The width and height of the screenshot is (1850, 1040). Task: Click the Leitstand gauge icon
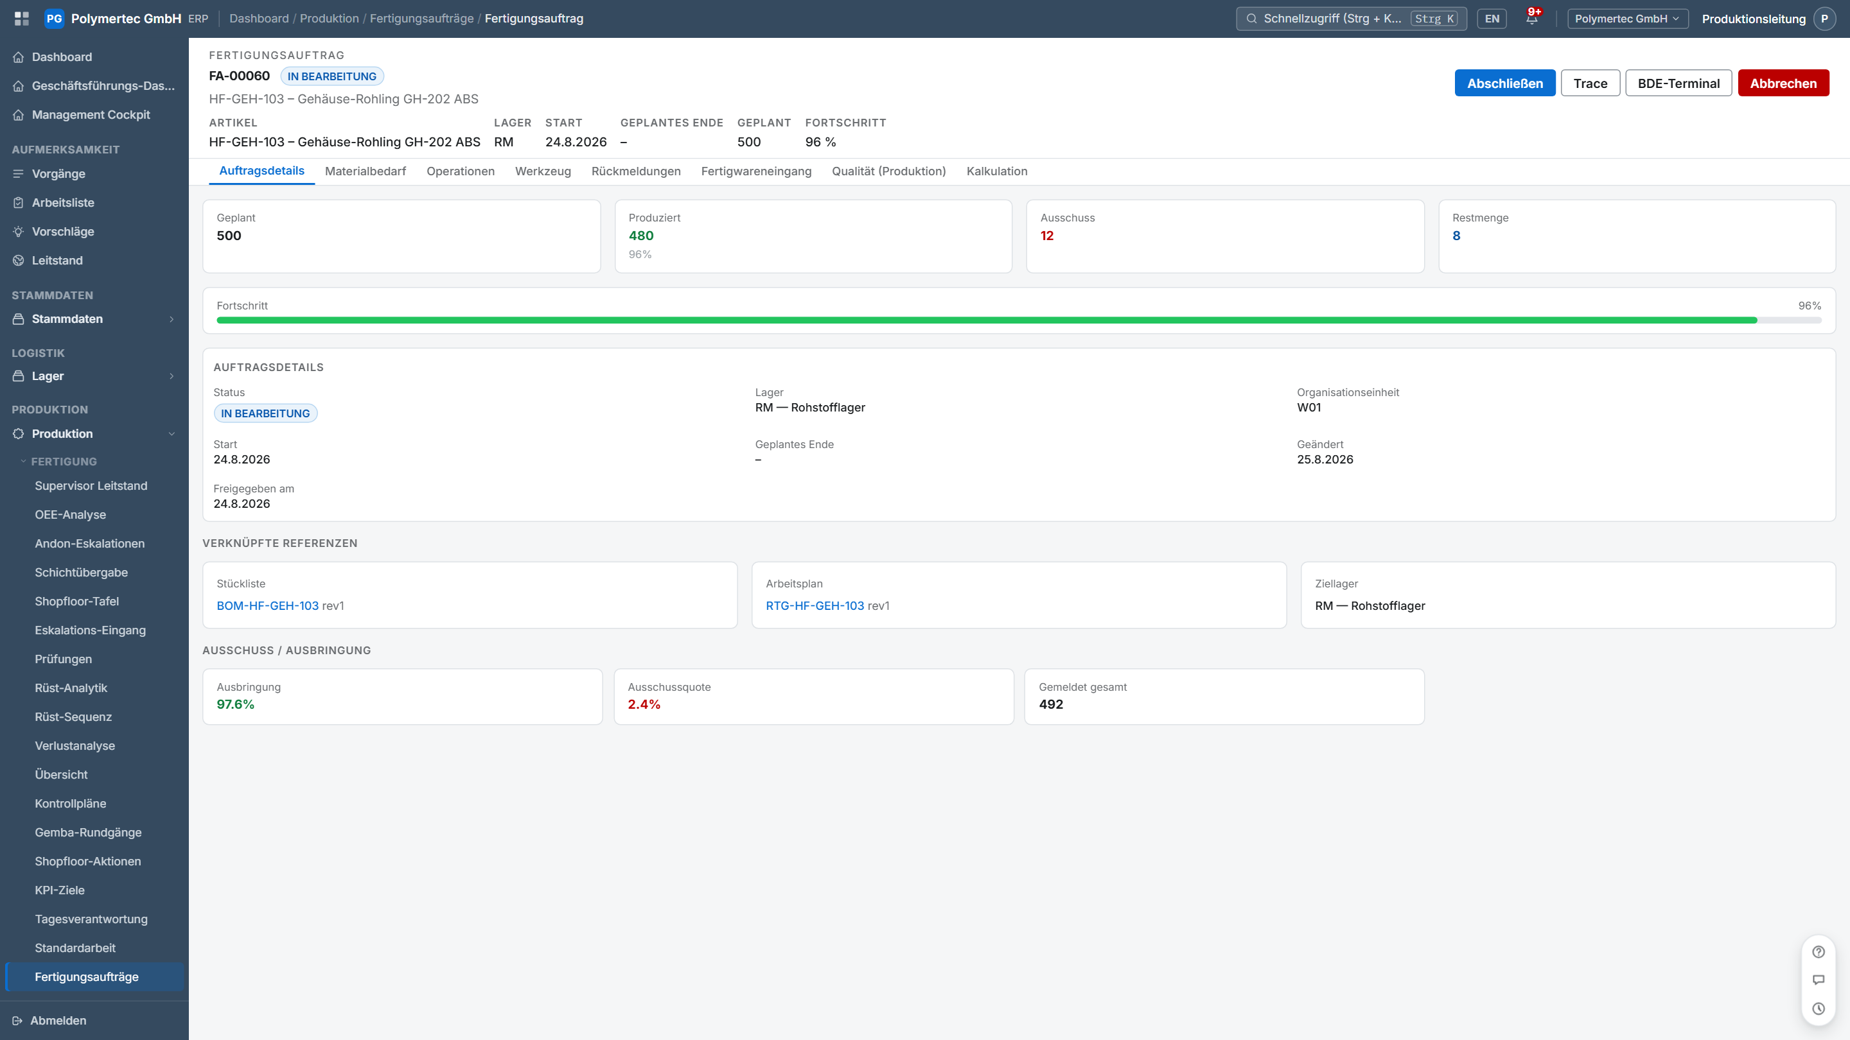[x=19, y=261]
